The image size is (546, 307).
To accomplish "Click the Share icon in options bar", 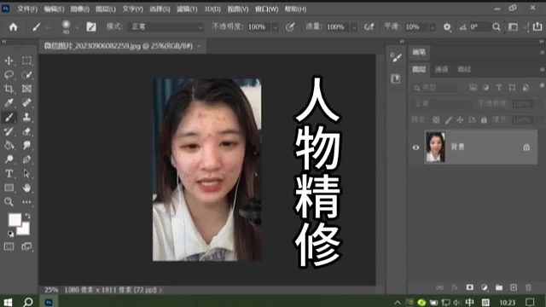I will point(537,26).
